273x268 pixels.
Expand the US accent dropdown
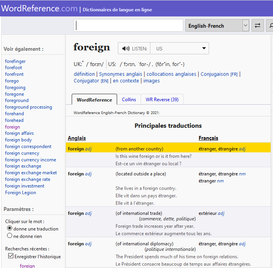pyautogui.click(x=180, y=48)
